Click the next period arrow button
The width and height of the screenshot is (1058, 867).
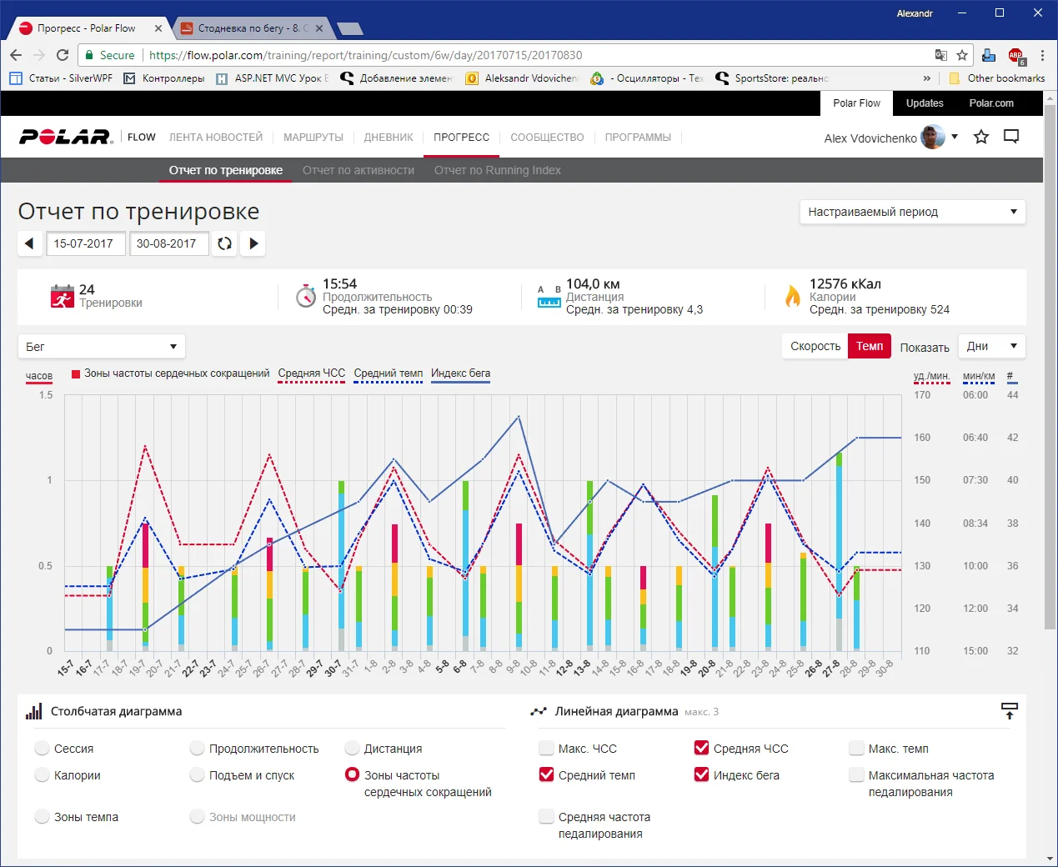click(253, 243)
